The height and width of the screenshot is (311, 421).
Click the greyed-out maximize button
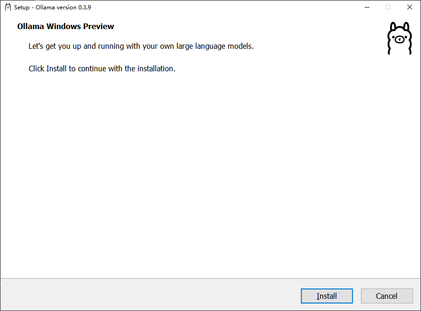pyautogui.click(x=388, y=7)
